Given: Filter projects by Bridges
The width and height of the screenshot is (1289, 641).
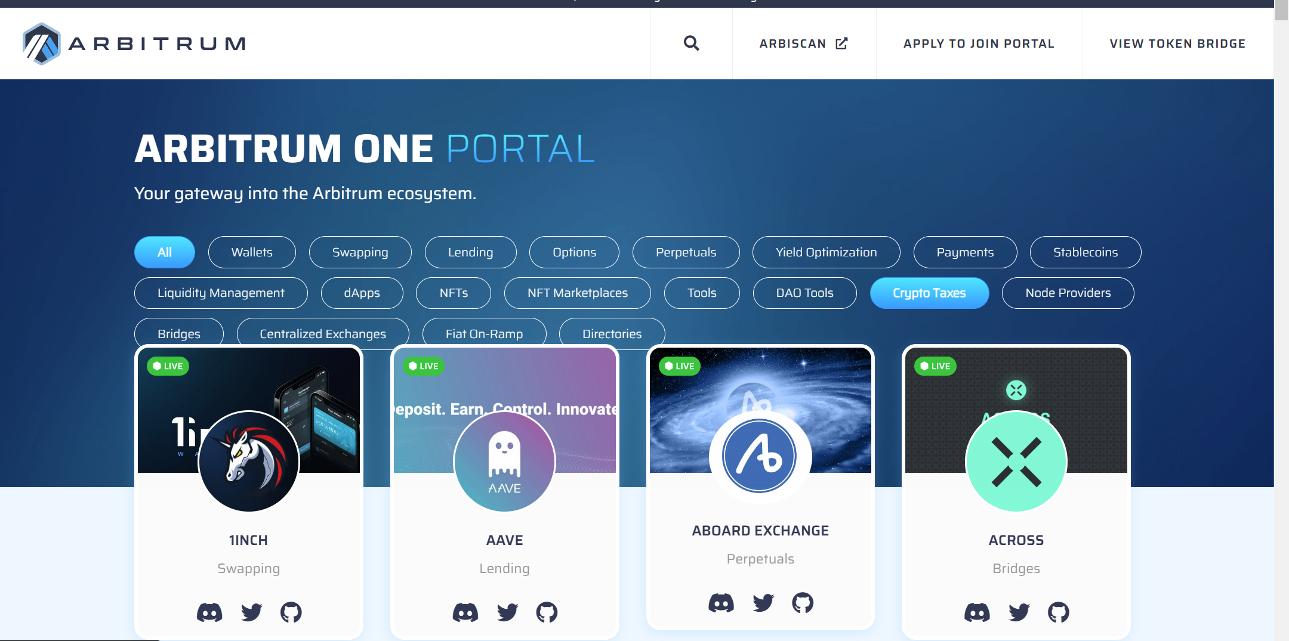Looking at the screenshot, I should pos(179,333).
